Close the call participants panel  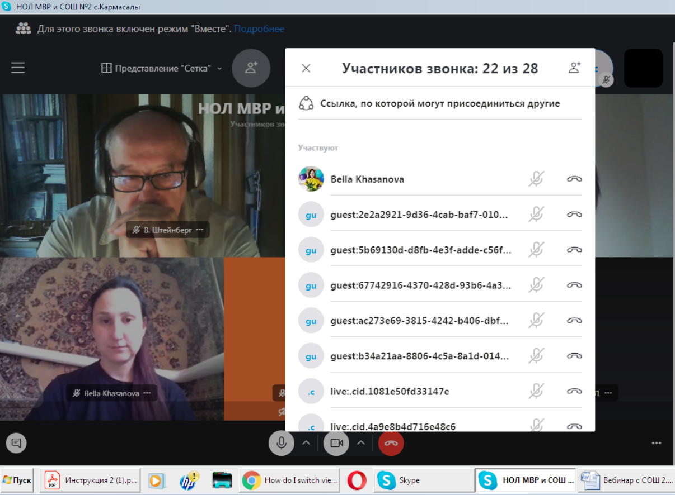[x=306, y=68]
